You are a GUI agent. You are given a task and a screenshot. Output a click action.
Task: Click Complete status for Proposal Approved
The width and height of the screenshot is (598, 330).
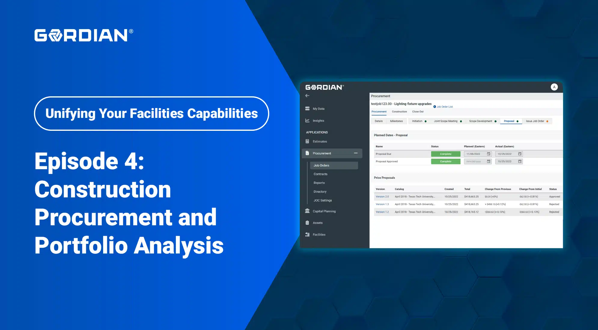446,161
